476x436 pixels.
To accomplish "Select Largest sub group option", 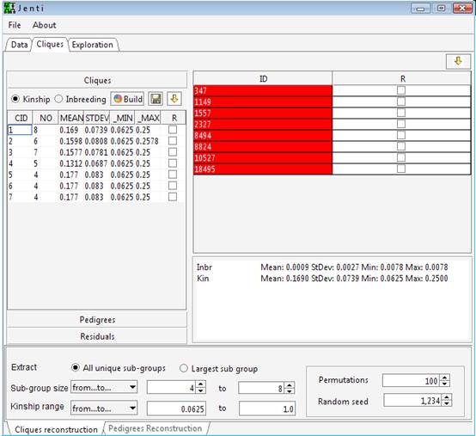I will point(183,369).
